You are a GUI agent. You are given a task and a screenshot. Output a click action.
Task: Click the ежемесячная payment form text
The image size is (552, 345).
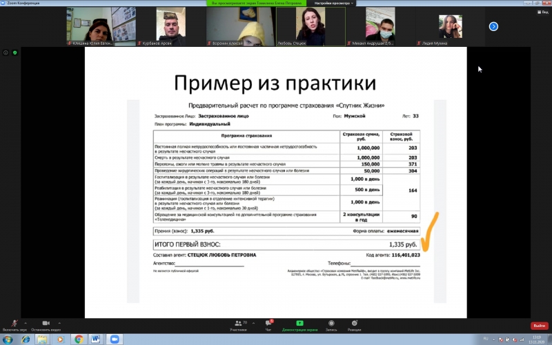tap(402, 231)
